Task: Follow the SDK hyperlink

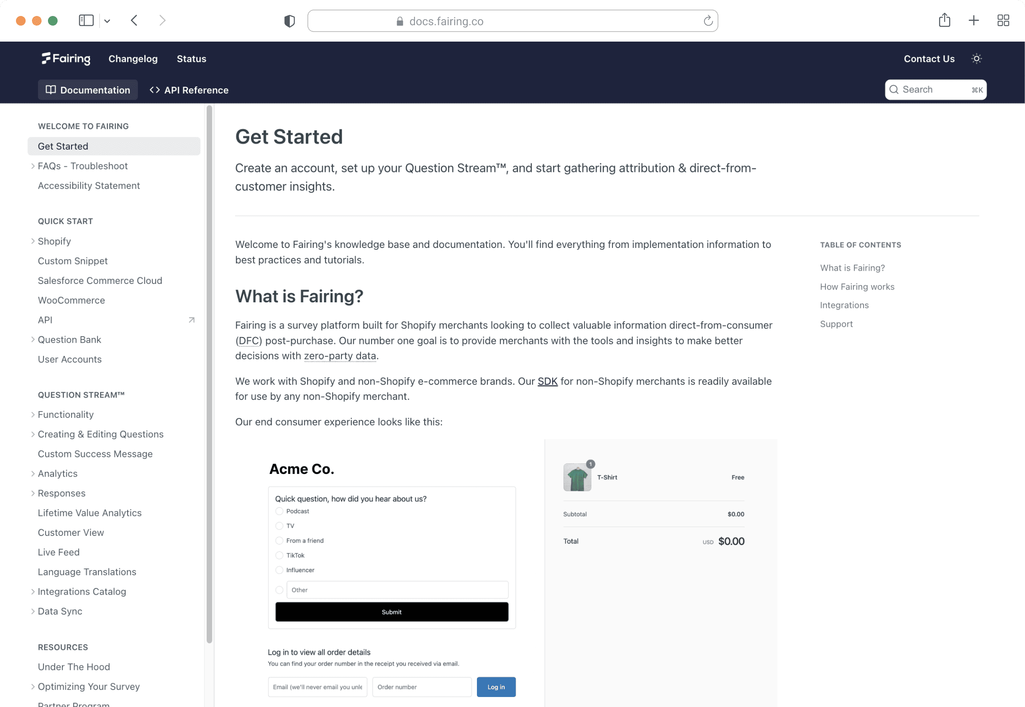Action: pyautogui.click(x=547, y=381)
